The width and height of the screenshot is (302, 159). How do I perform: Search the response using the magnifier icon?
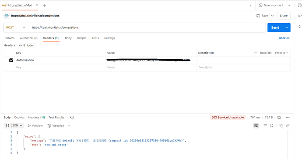coord(272,125)
